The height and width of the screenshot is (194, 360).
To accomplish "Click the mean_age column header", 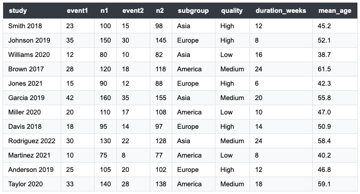I will (335, 11).
